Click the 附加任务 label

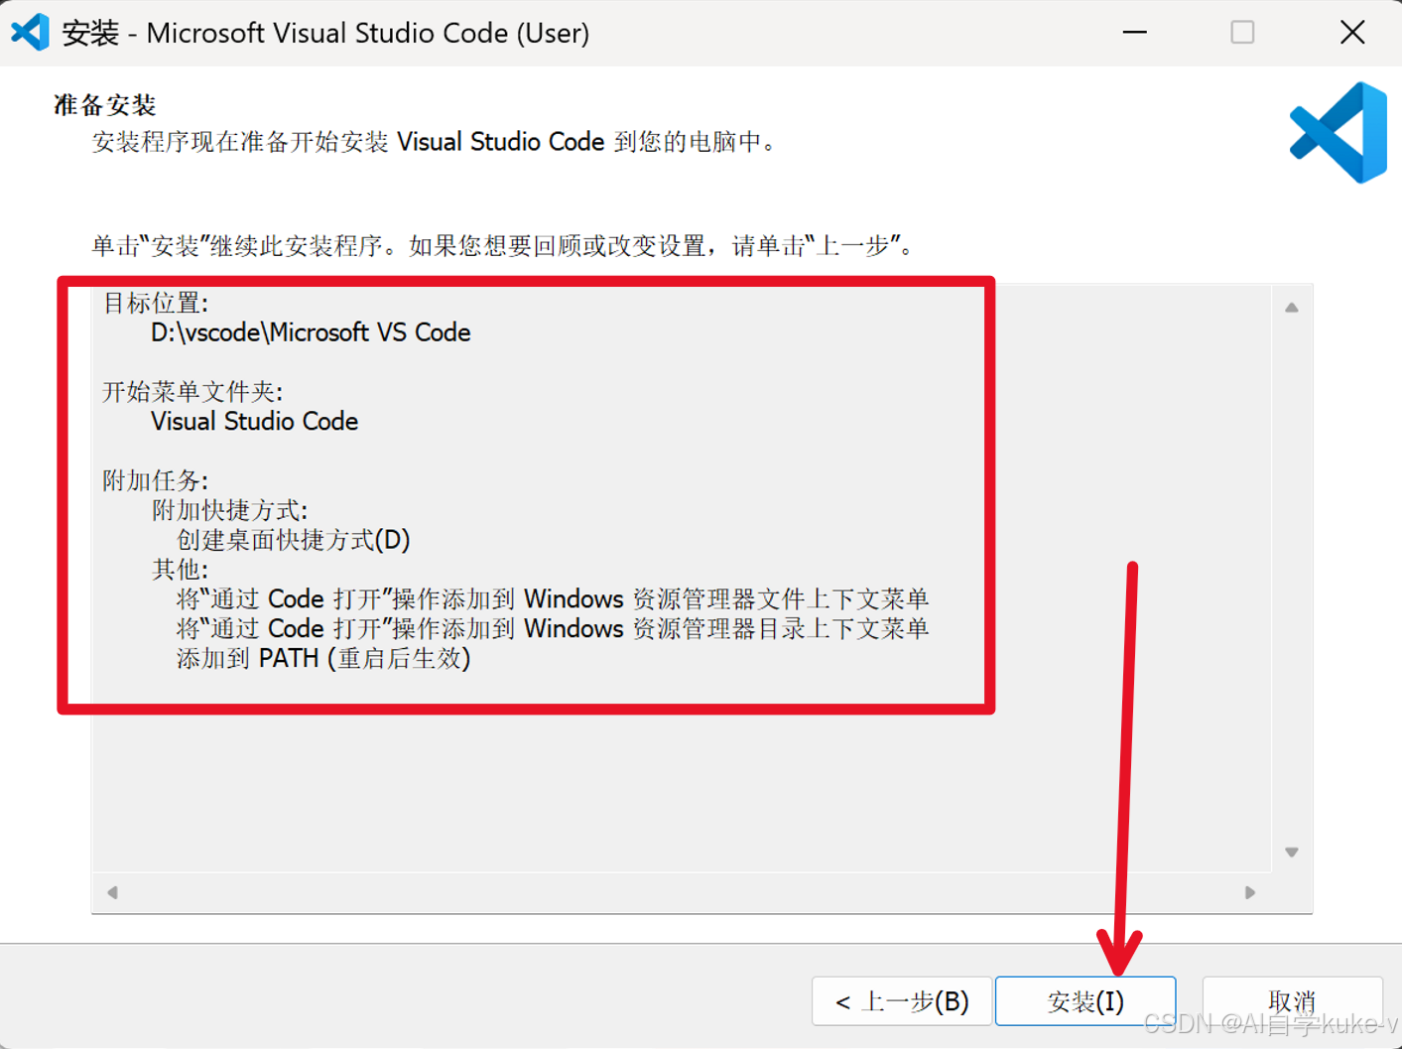[156, 480]
